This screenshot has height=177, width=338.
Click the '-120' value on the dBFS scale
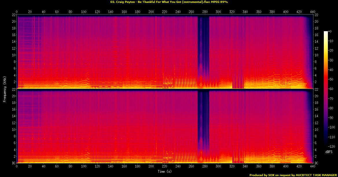[332, 146]
